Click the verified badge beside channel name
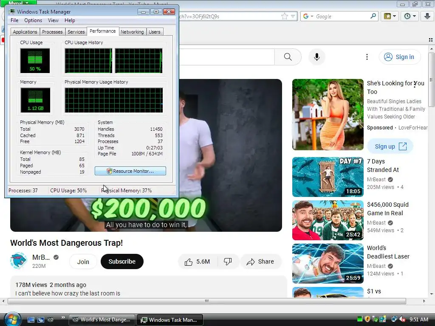The height and width of the screenshot is (326, 435). pos(56,257)
